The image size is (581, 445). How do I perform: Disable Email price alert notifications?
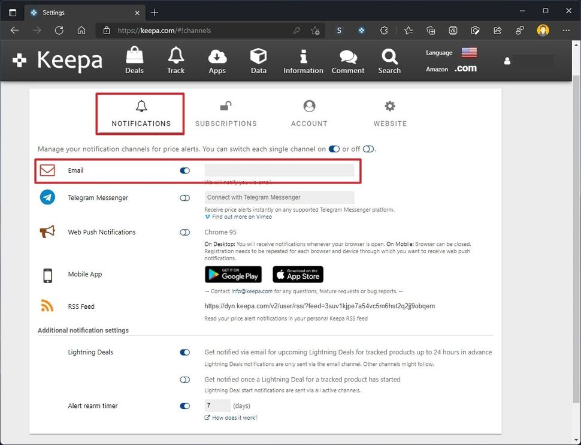[x=184, y=170]
